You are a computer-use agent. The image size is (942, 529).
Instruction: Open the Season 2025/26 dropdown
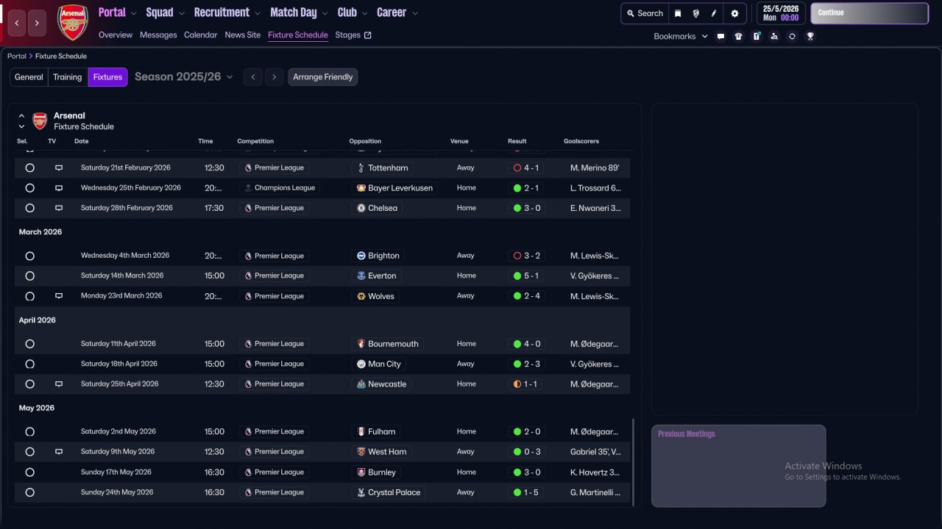point(184,76)
